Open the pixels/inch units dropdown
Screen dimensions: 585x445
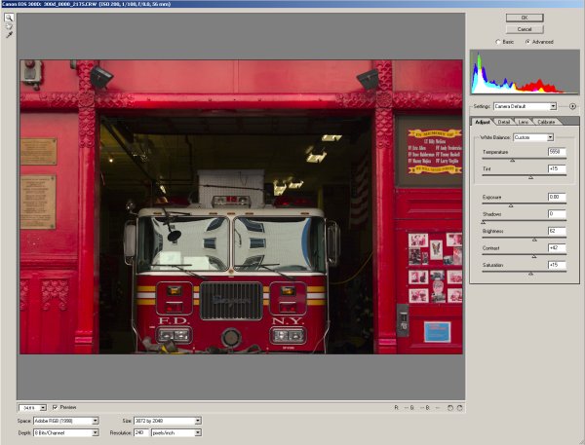tap(176, 432)
